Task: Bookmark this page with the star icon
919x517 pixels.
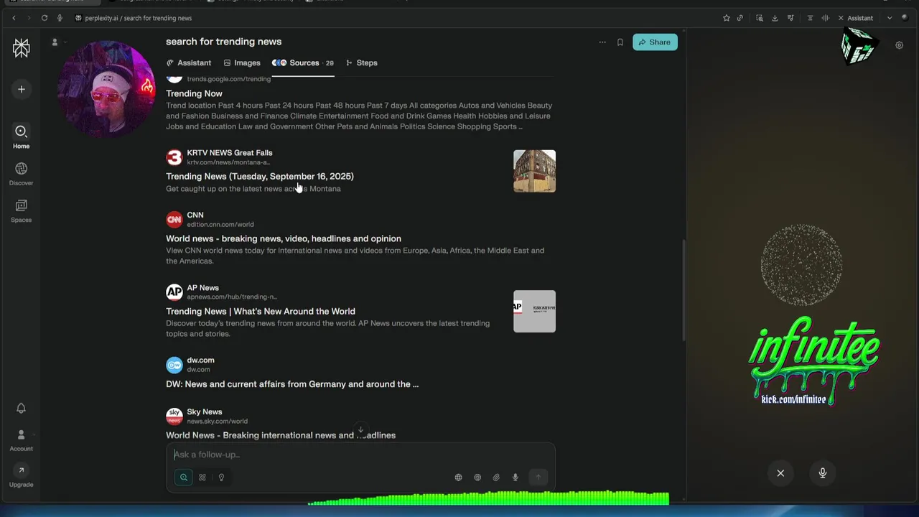Action: [x=727, y=18]
